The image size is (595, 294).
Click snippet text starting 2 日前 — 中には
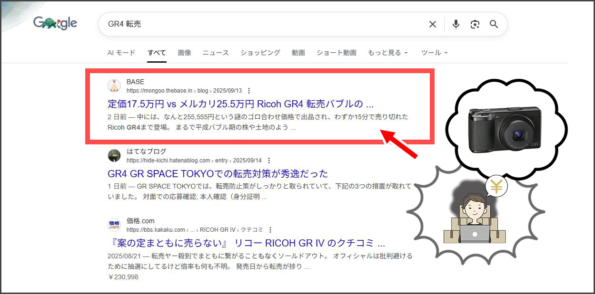point(258,122)
